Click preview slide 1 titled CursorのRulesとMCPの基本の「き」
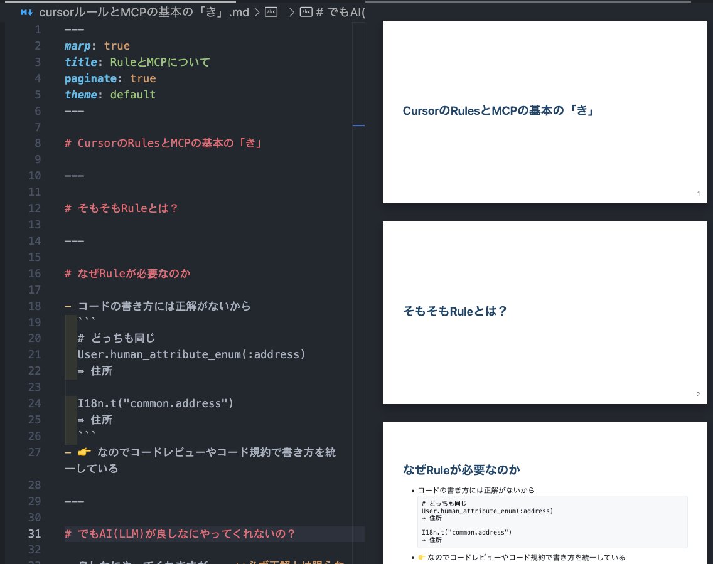Image resolution: width=713 pixels, height=564 pixels. pyautogui.click(x=545, y=112)
